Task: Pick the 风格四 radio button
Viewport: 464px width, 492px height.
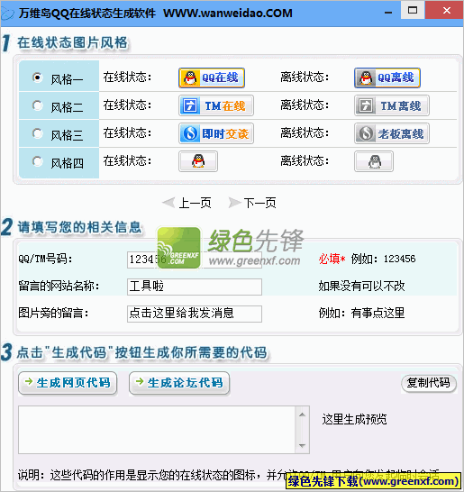Action: [x=37, y=161]
